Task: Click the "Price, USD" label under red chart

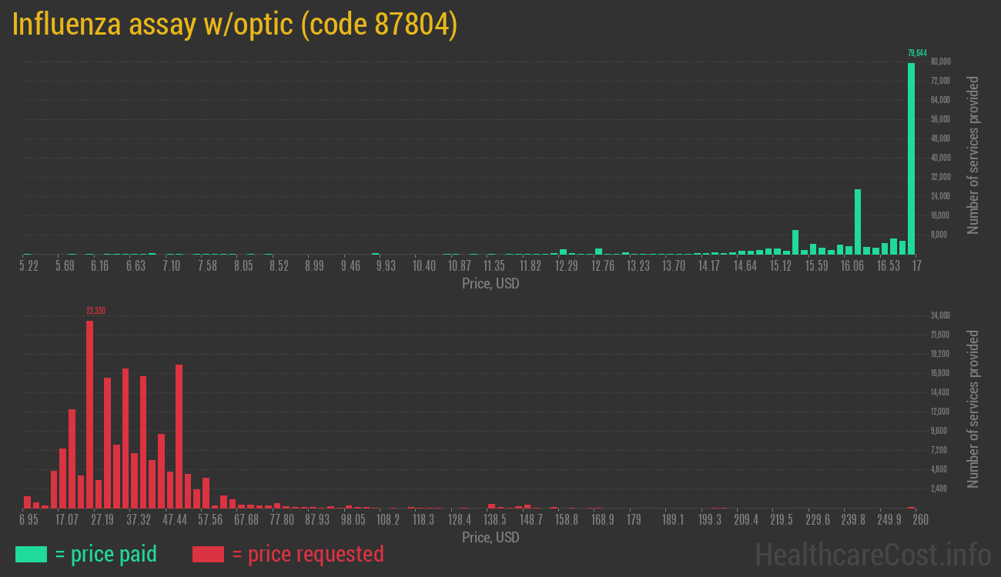Action: [490, 538]
